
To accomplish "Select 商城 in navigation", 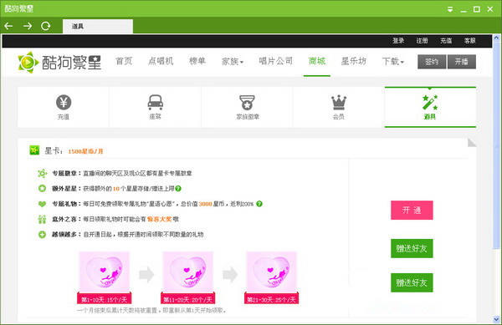I will point(317,61).
